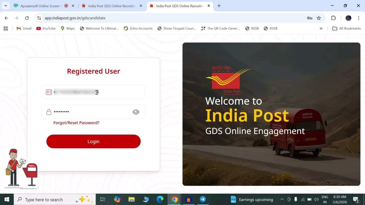Open Chrome from taskbar

(x=174, y=200)
